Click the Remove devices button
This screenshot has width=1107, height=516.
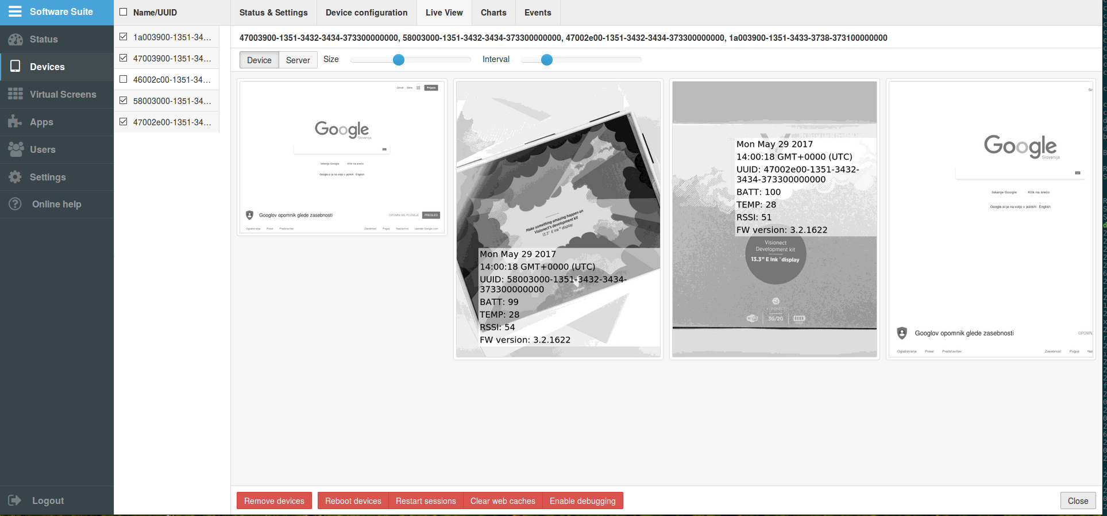[x=274, y=500]
